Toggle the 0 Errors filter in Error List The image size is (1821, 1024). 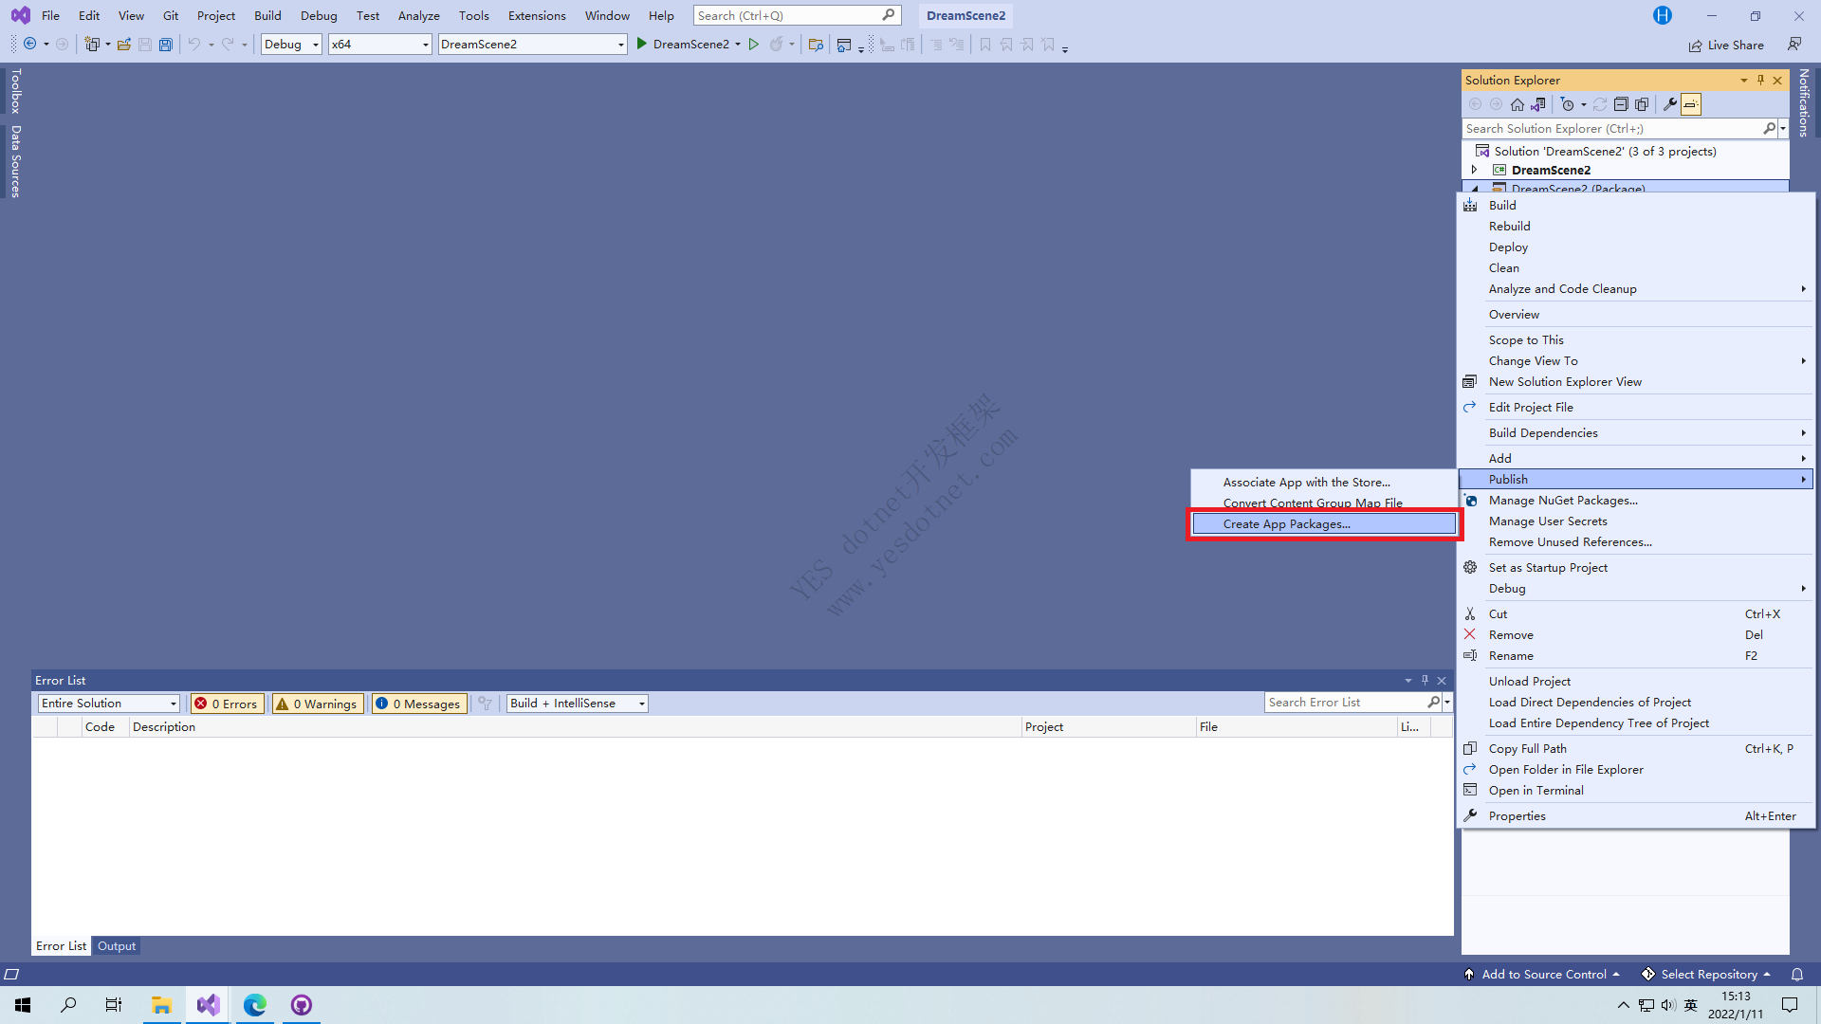click(x=227, y=704)
